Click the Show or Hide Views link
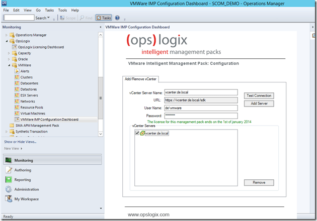Screen dimensions: 317x221 (x=20, y=142)
